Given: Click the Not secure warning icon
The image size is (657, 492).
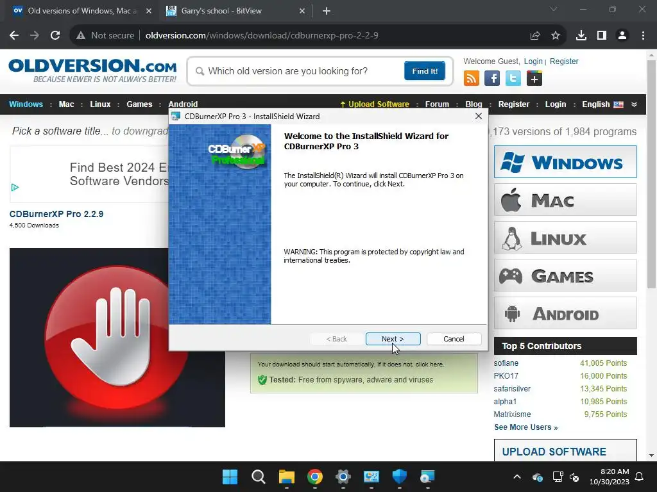Looking at the screenshot, I should pos(81,36).
